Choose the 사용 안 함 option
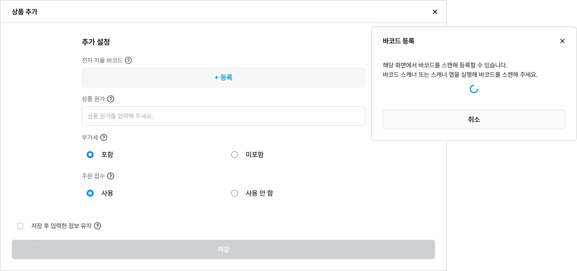The image size is (577, 271). [x=235, y=193]
